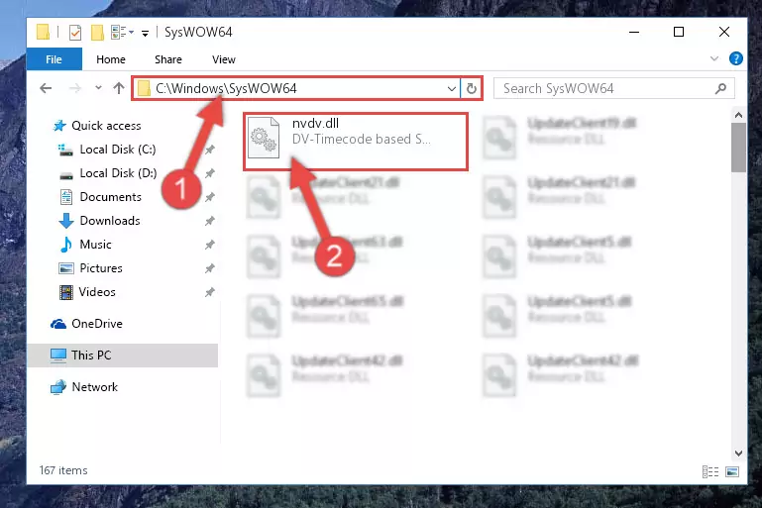
Task: Go back with the left arrow
Action: pos(46,88)
